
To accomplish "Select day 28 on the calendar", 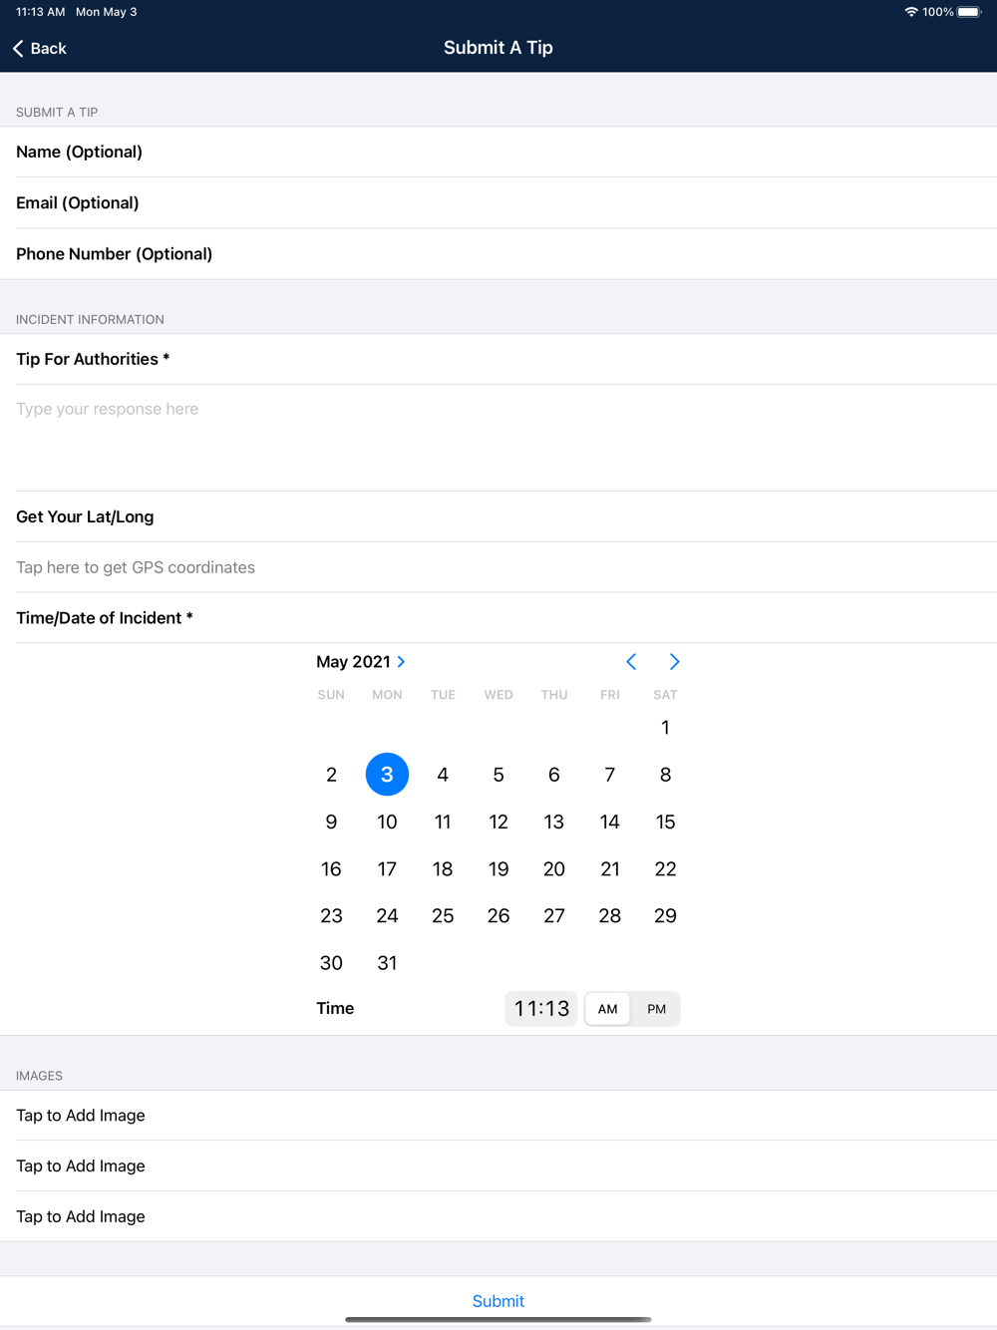I will pyautogui.click(x=610, y=916).
